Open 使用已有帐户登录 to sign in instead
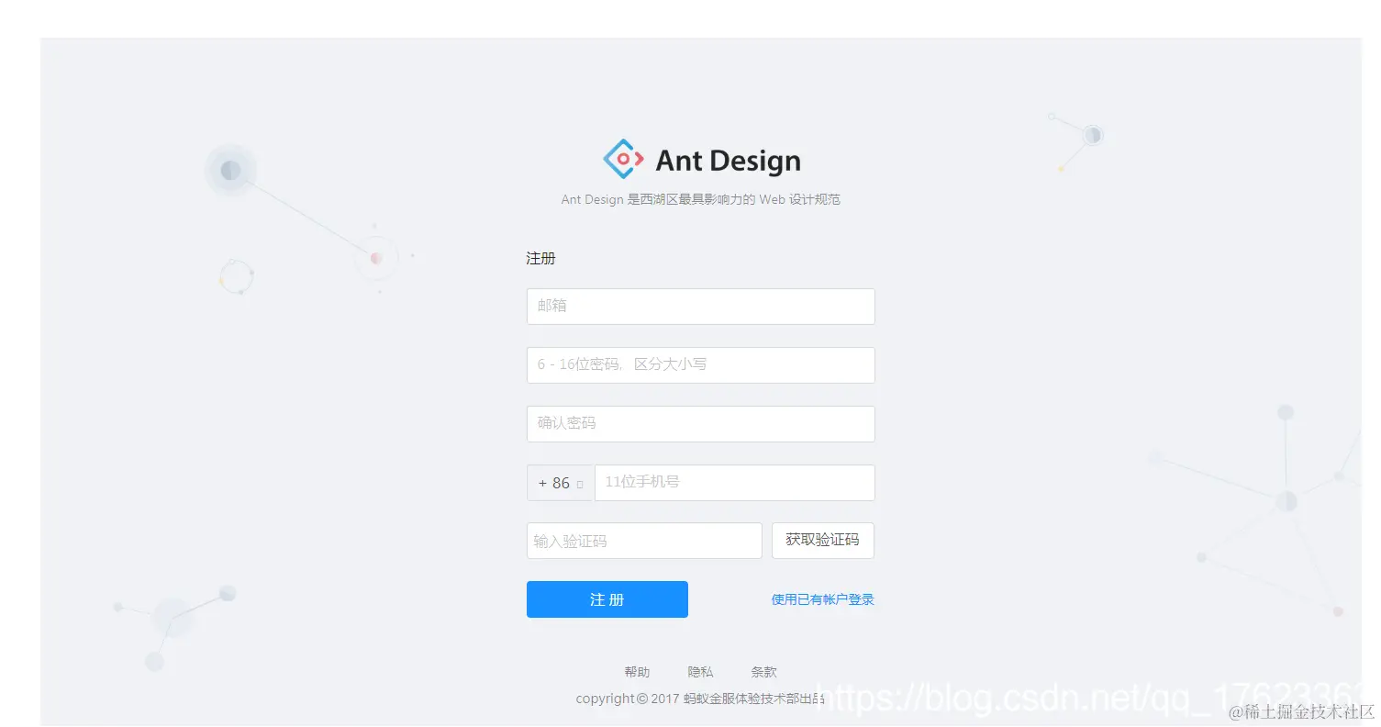The height and width of the screenshot is (727, 1381). click(x=821, y=598)
